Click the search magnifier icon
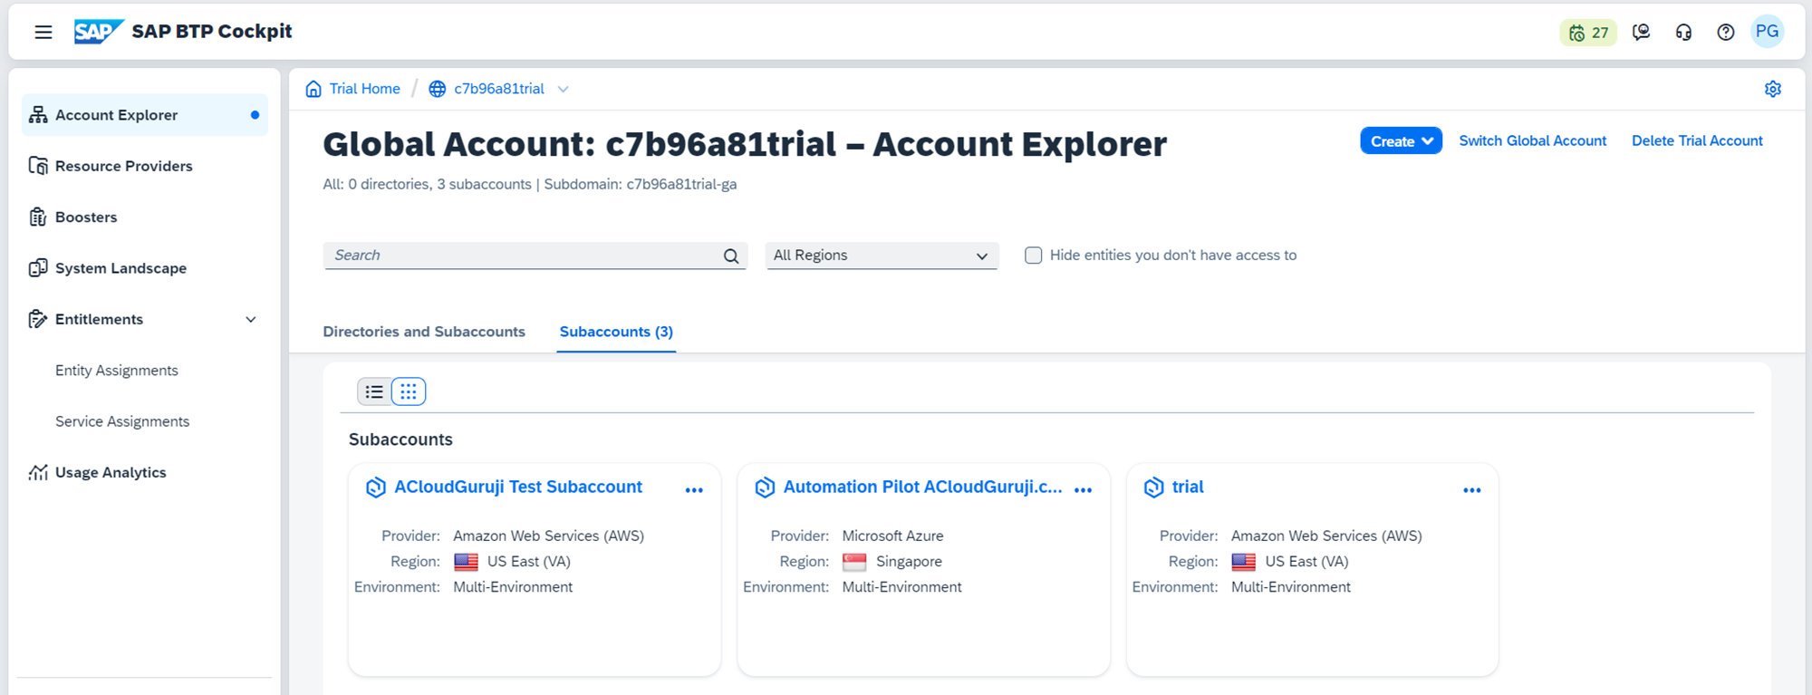This screenshot has height=695, width=1812. coord(731,256)
